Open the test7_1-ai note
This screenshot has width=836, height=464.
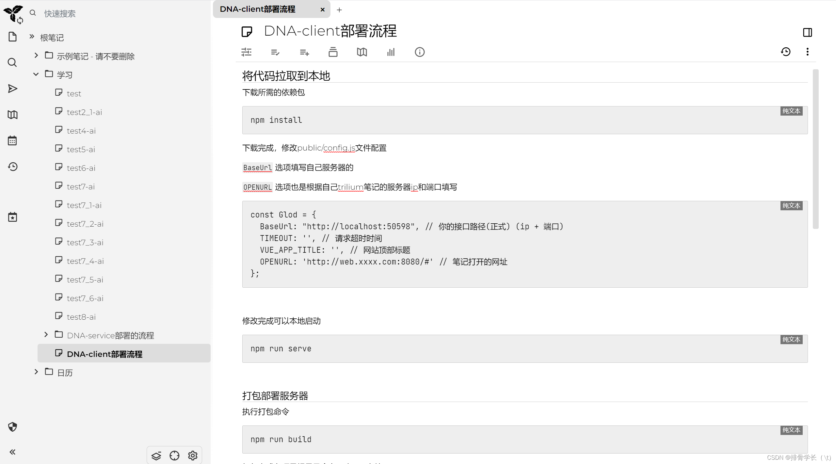tap(84, 205)
